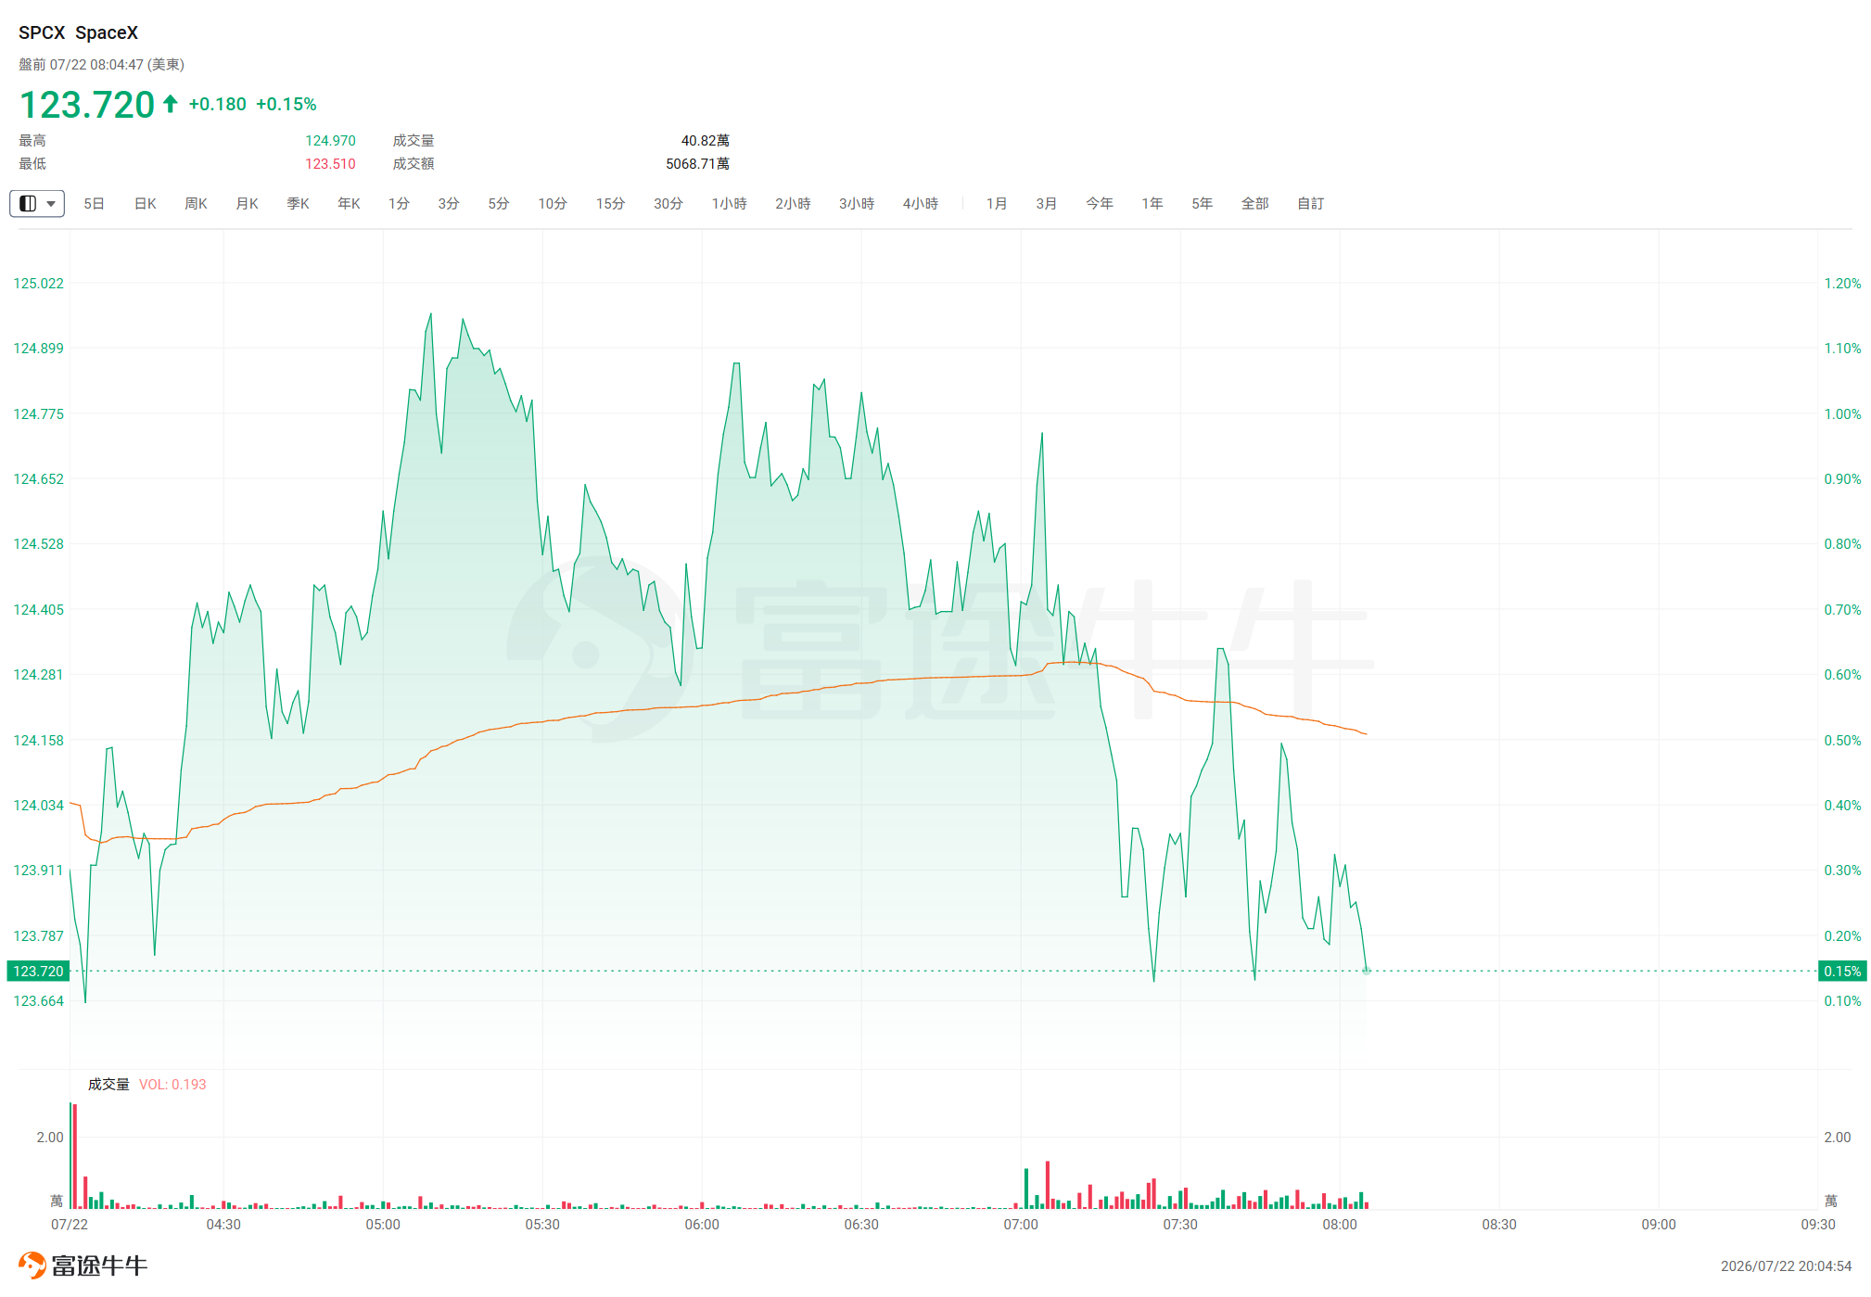Click the green 0.15% tag on percent axis
The height and width of the screenshot is (1297, 1871).
pos(1842,972)
